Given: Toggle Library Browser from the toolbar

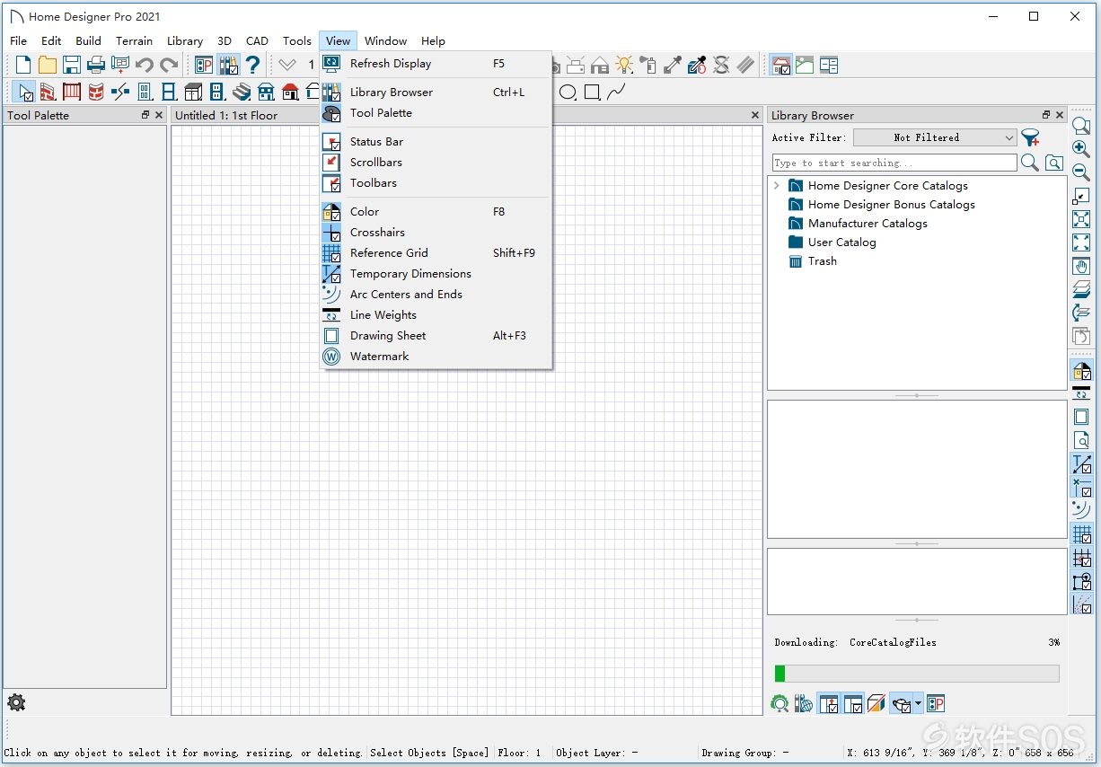Looking at the screenshot, I should pos(229,65).
